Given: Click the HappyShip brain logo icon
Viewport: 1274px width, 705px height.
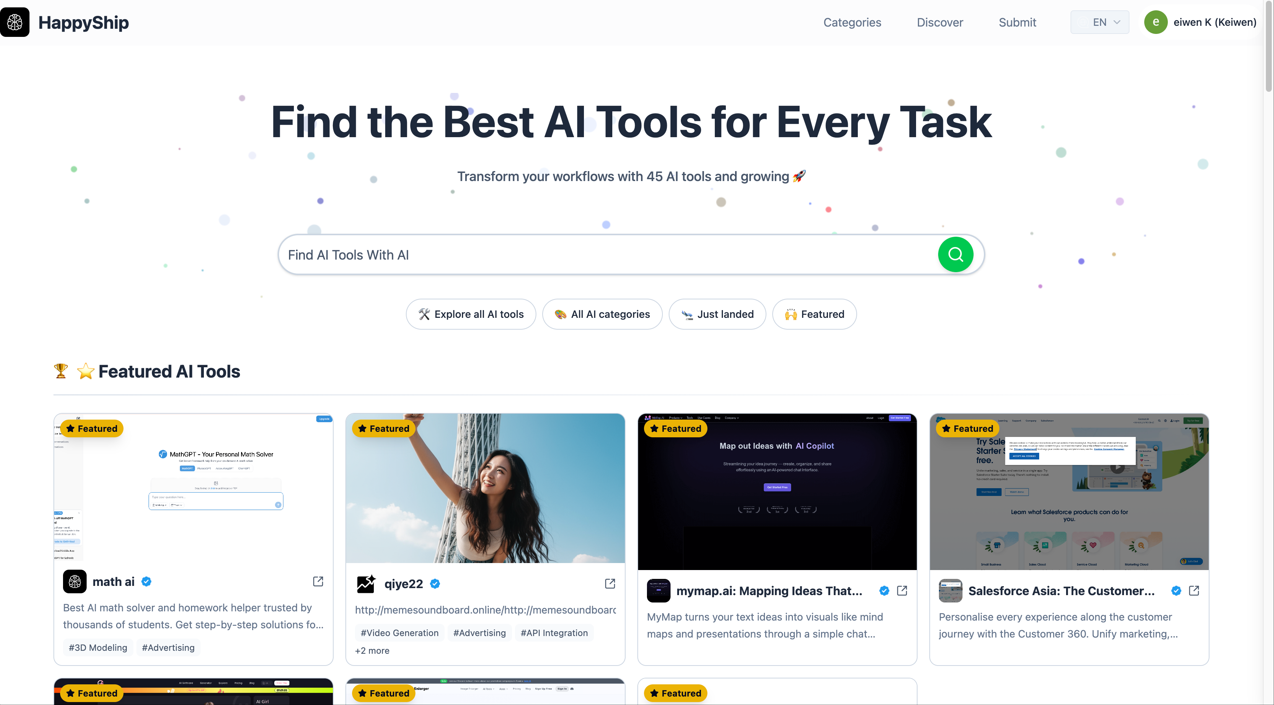Looking at the screenshot, I should [x=15, y=22].
